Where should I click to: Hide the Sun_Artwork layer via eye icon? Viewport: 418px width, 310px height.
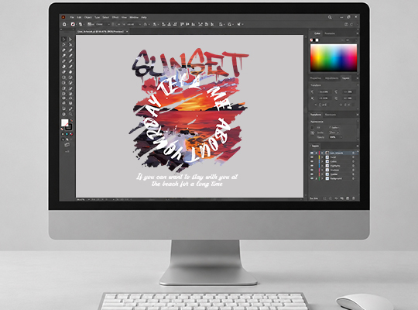[312, 153]
